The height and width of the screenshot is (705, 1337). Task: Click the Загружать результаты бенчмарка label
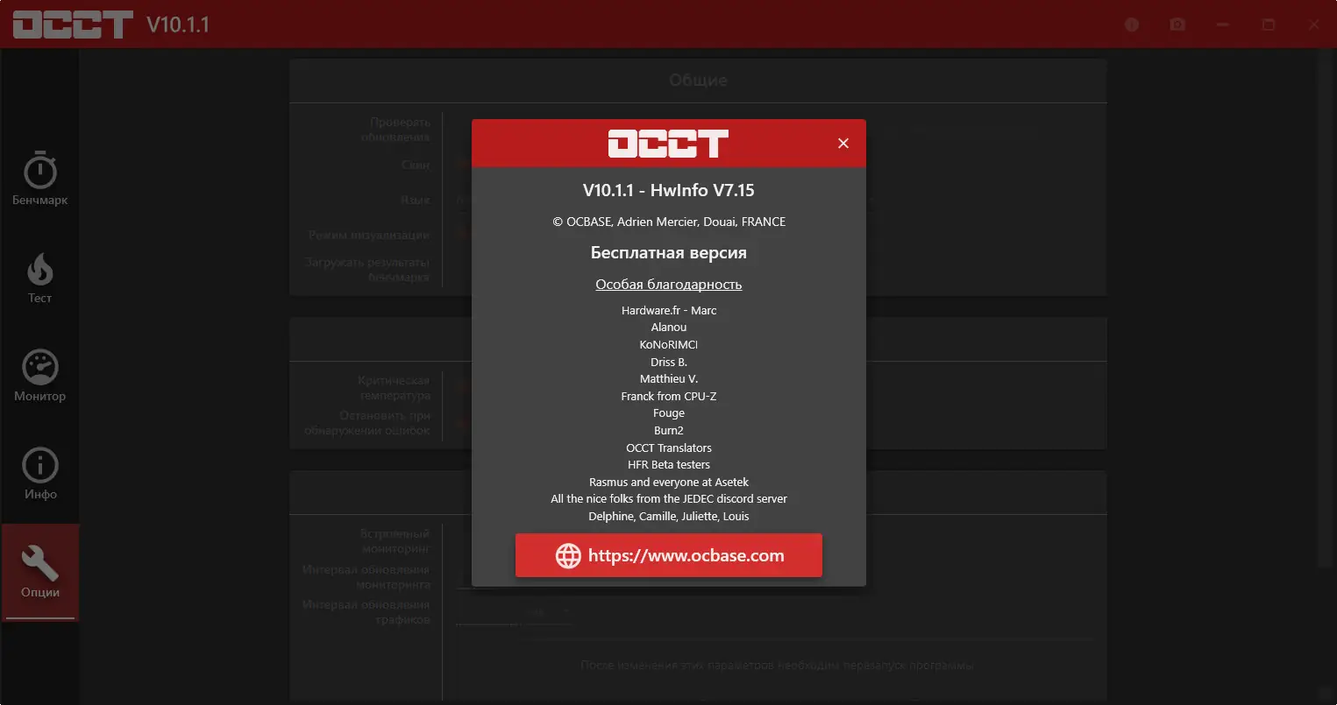point(368,270)
